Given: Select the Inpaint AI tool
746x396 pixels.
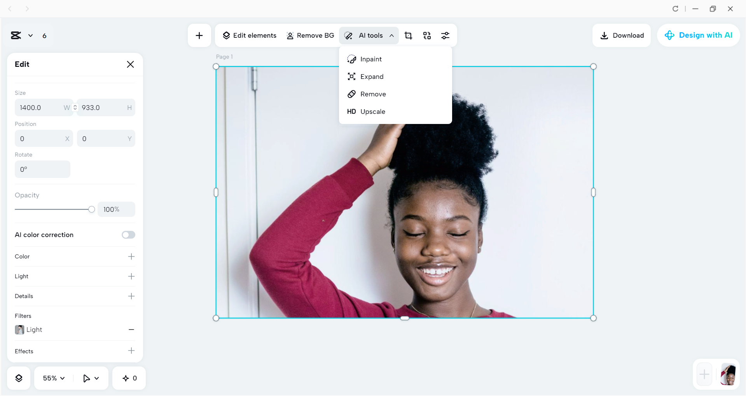Looking at the screenshot, I should [x=370, y=59].
